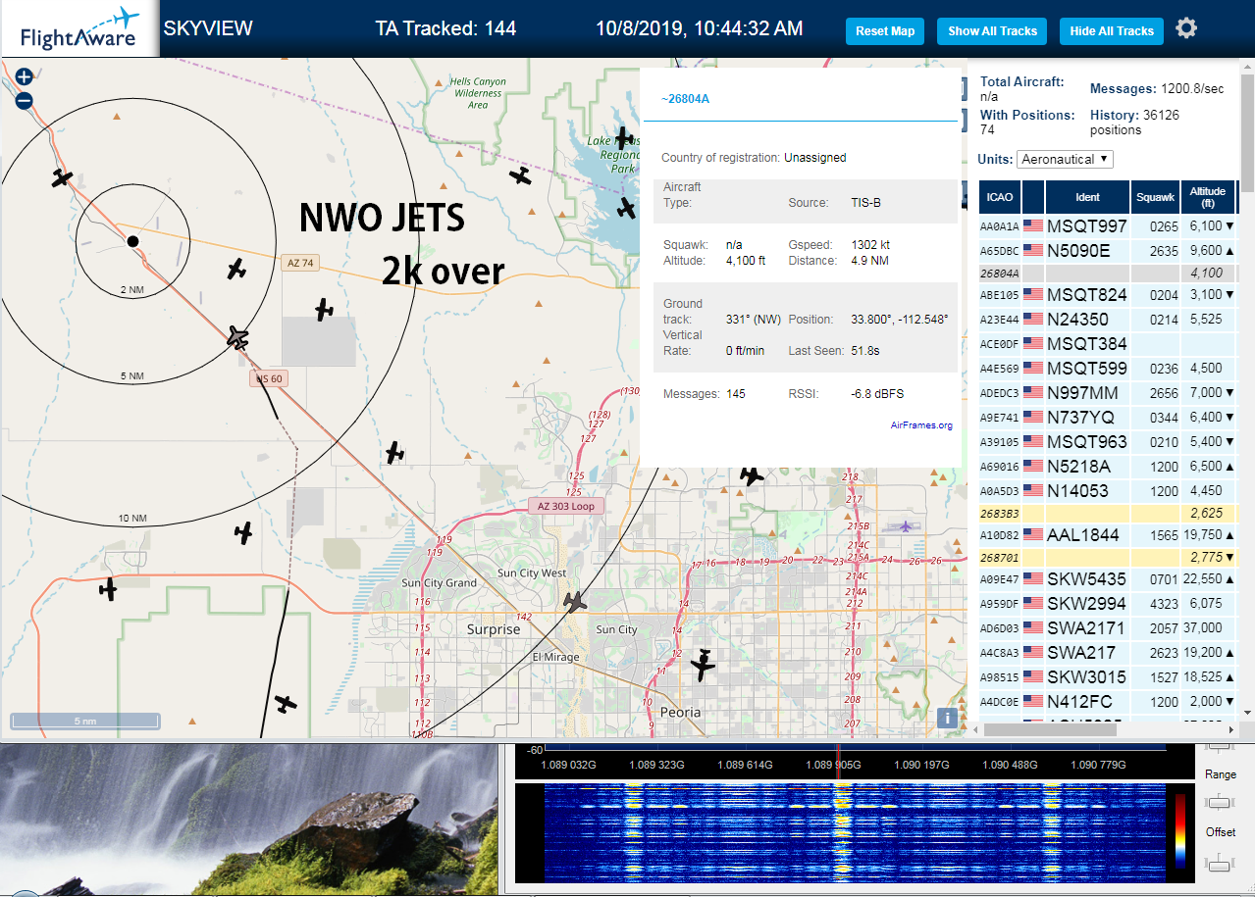
Task: Select the SWA217 aircraft row
Action: (1109, 652)
